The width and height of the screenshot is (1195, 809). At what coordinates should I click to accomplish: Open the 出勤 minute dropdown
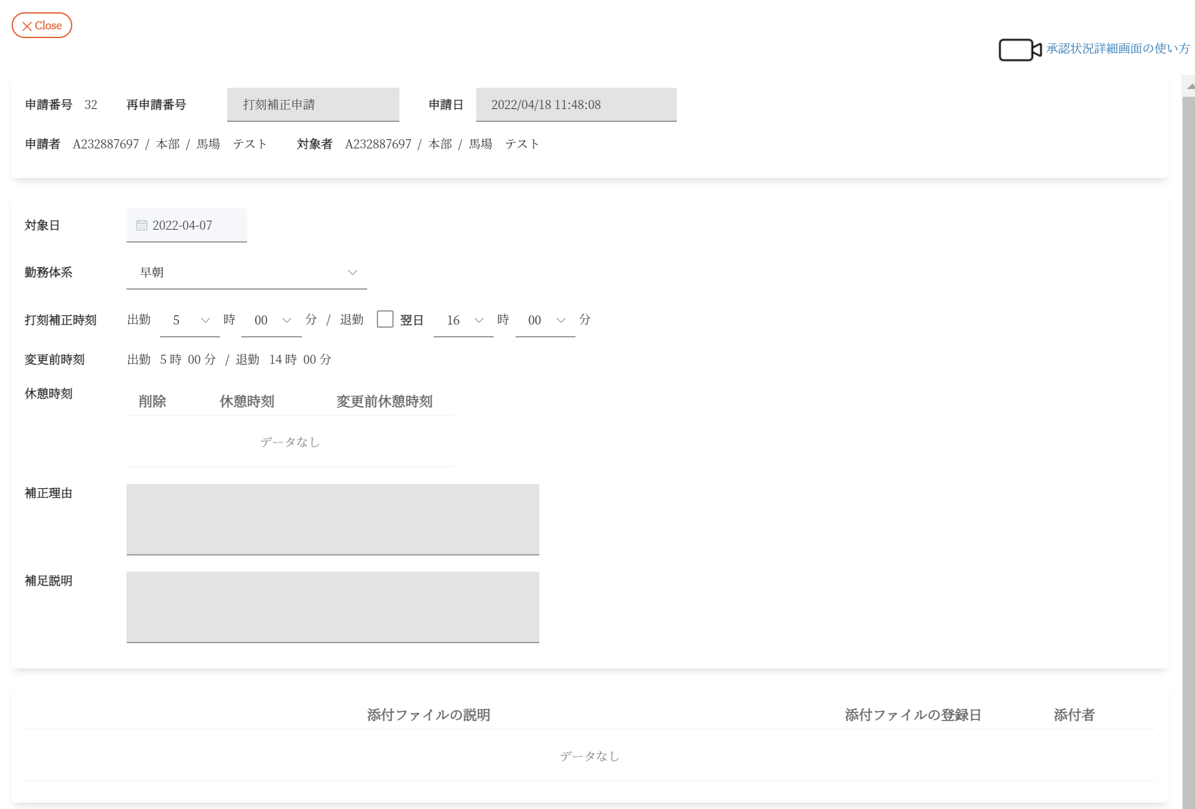[272, 320]
